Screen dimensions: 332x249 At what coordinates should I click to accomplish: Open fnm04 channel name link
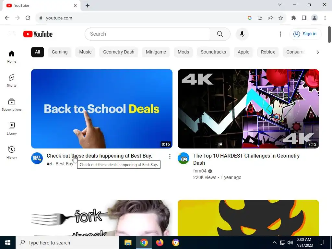pos(200,171)
